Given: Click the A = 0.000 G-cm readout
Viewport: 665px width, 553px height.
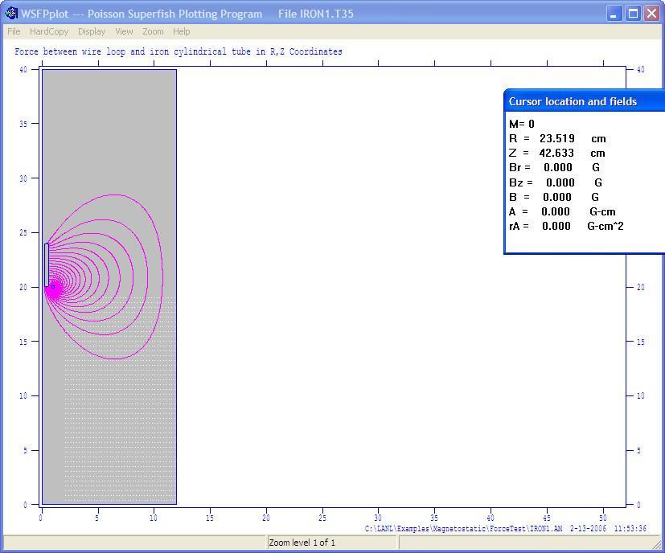Looking at the screenshot, I should coord(562,211).
